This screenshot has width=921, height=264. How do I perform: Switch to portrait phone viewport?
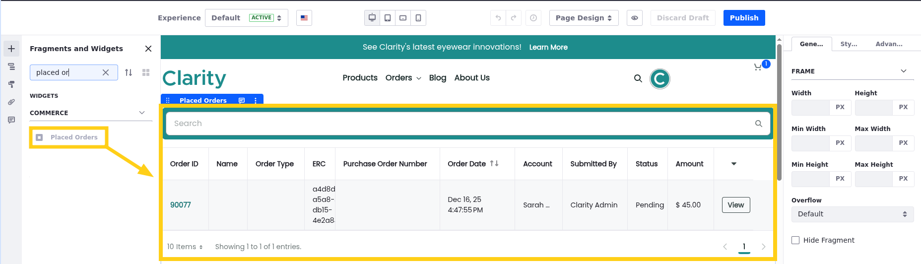418,18
